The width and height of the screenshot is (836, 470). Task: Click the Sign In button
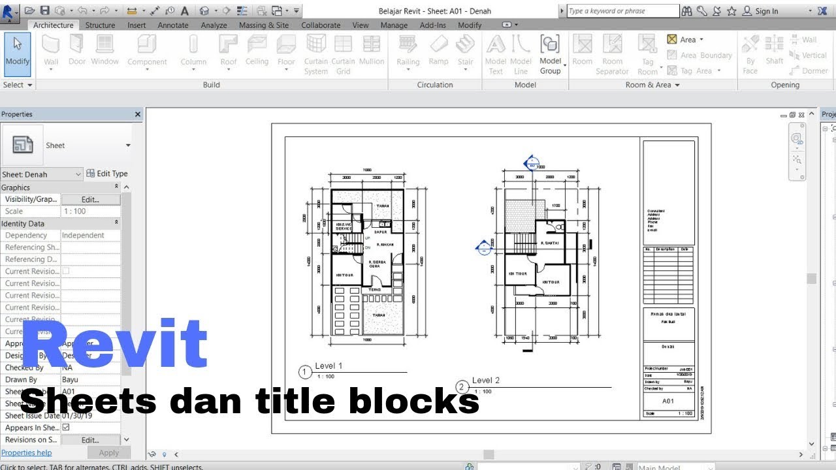(x=762, y=11)
